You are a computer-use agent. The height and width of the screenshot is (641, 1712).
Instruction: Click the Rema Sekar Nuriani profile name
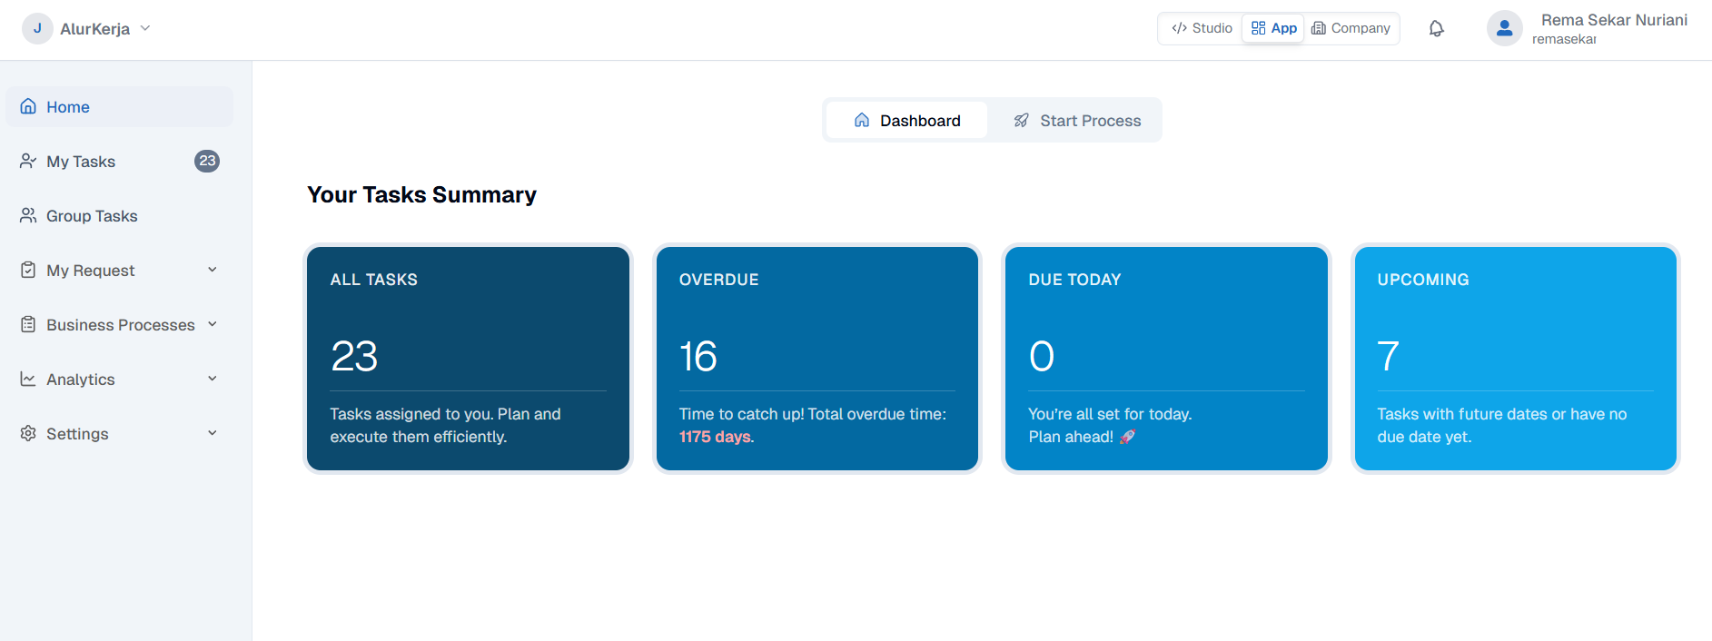coord(1613,21)
